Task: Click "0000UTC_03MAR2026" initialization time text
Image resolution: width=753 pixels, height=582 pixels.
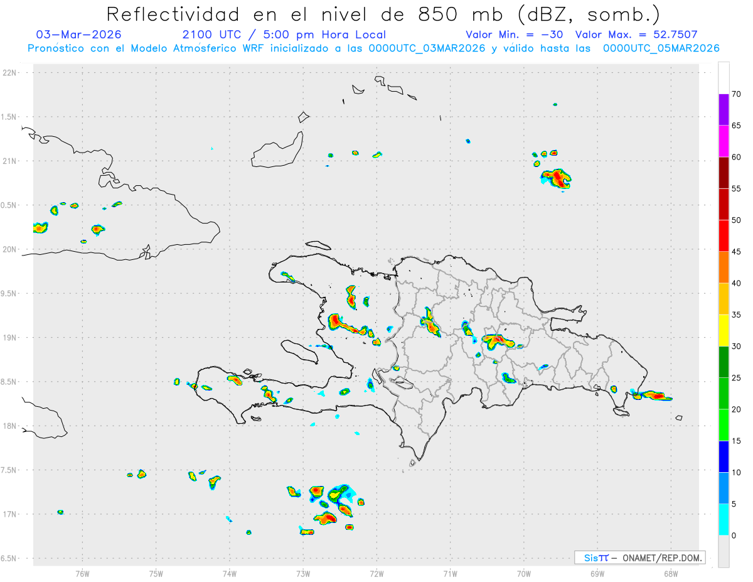Action: tap(427, 48)
